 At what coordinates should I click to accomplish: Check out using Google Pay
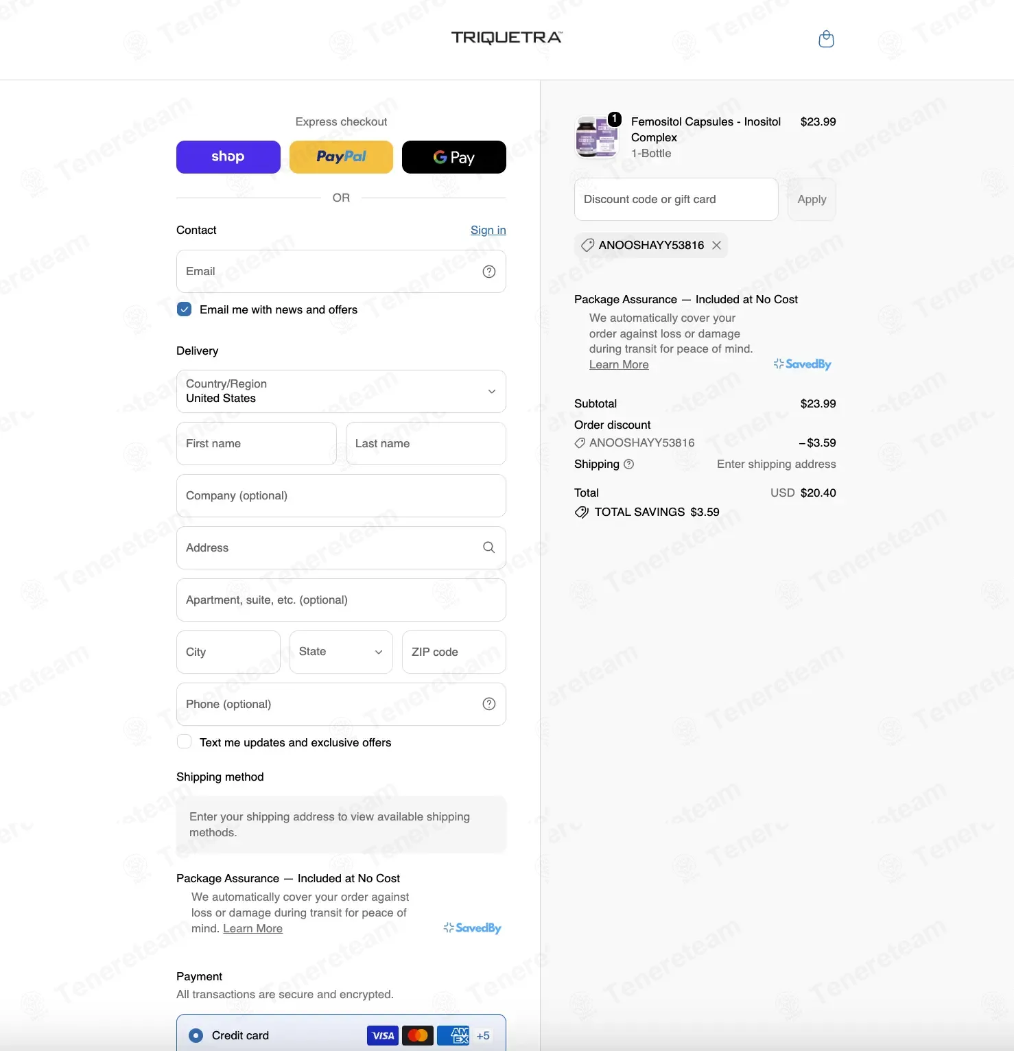454,157
